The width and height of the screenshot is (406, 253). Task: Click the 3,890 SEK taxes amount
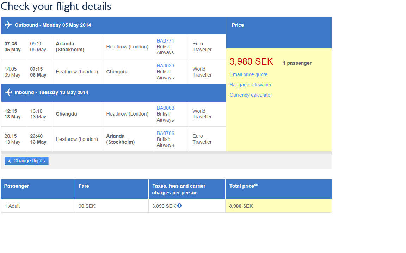click(x=164, y=206)
